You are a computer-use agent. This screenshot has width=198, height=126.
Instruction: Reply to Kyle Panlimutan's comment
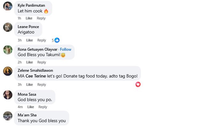41,18
